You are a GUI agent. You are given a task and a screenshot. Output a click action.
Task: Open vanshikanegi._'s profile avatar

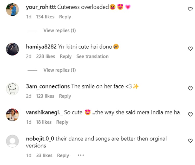12,115
